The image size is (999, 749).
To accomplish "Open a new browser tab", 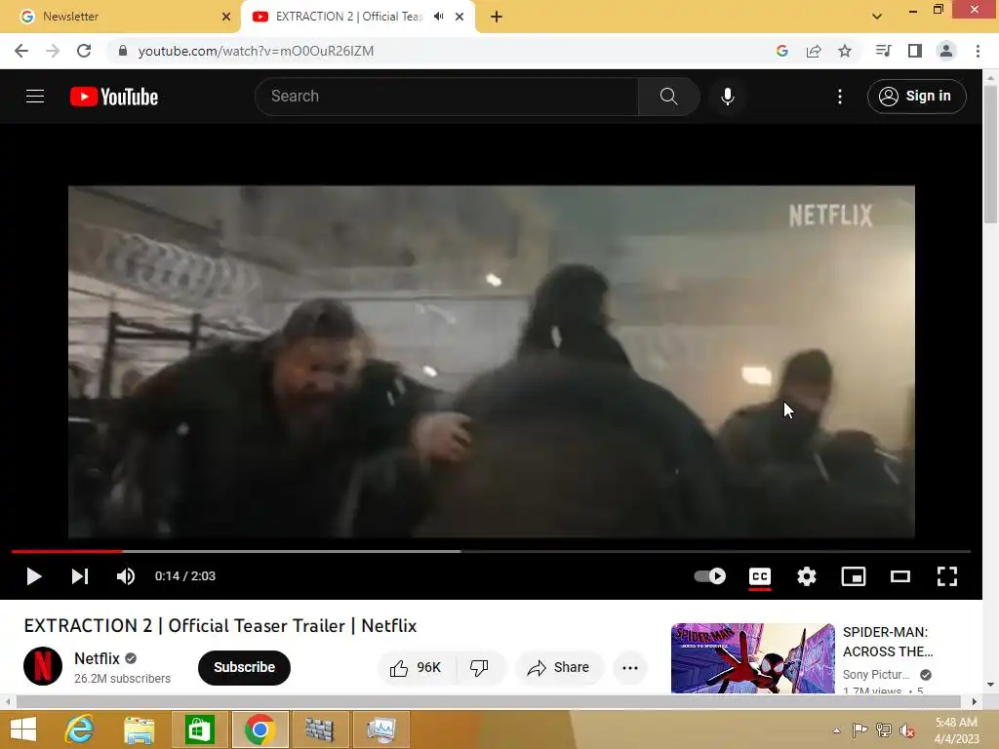I will click(x=497, y=18).
